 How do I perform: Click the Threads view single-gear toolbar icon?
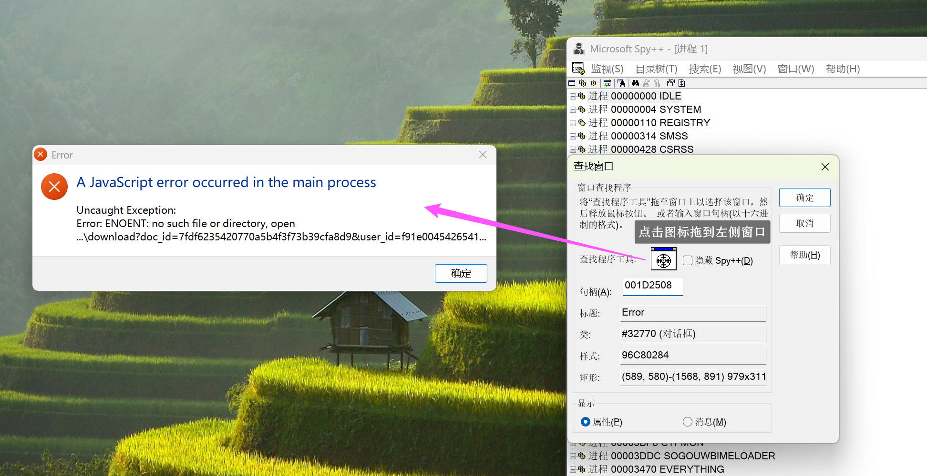[594, 83]
